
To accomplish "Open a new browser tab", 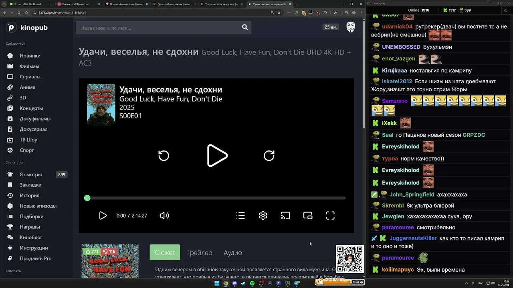I will [297, 4].
